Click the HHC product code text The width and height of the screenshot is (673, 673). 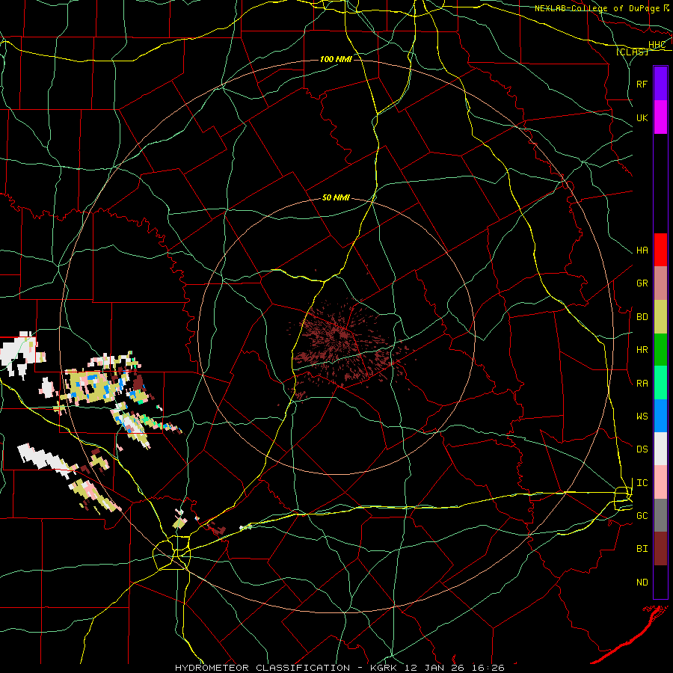pyautogui.click(x=657, y=45)
